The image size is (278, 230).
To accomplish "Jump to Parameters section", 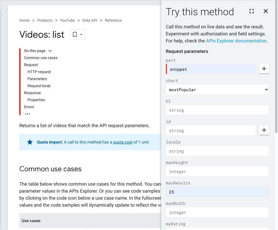I will (x=37, y=79).
